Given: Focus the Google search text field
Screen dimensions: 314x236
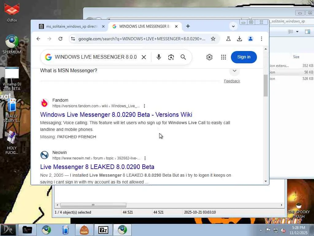Looking at the screenshot, I should [x=96, y=57].
